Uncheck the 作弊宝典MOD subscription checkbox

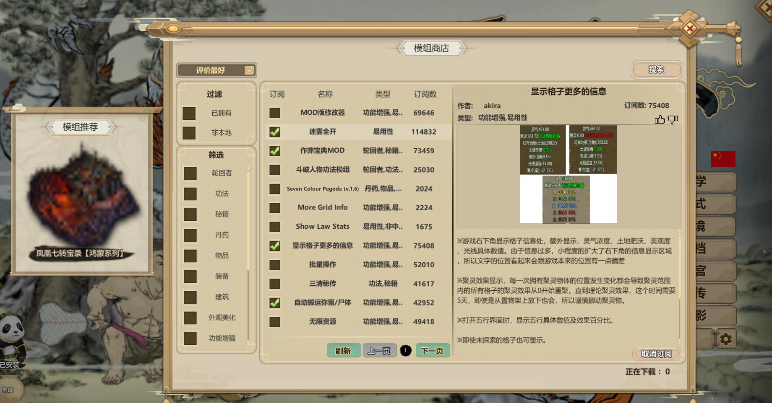click(x=274, y=151)
